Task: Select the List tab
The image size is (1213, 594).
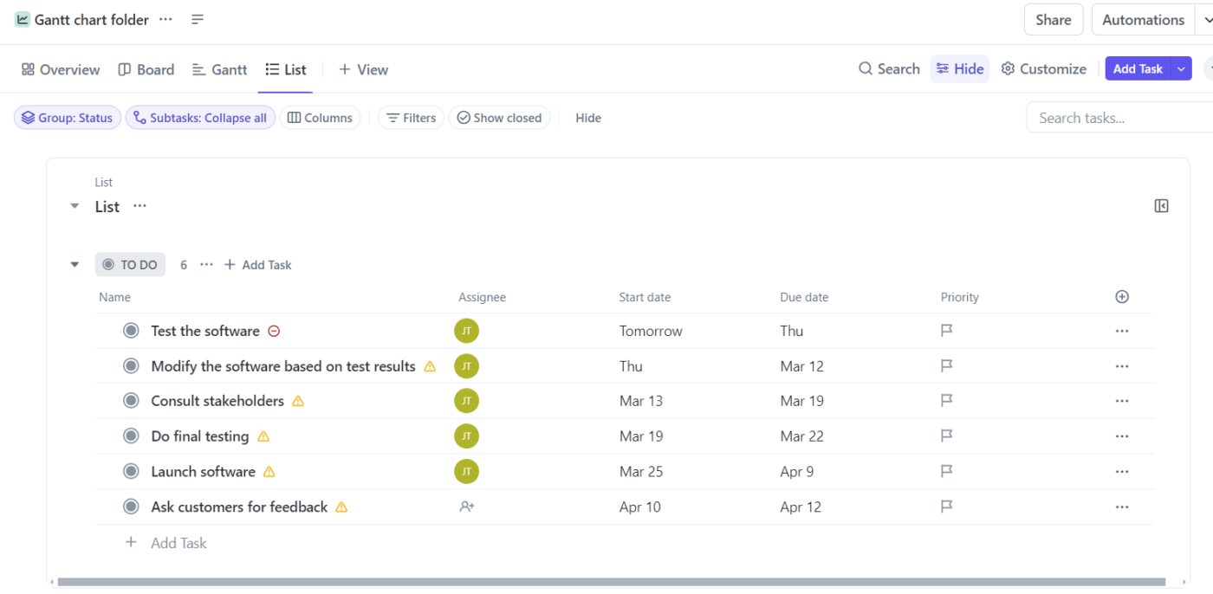Action: click(286, 69)
